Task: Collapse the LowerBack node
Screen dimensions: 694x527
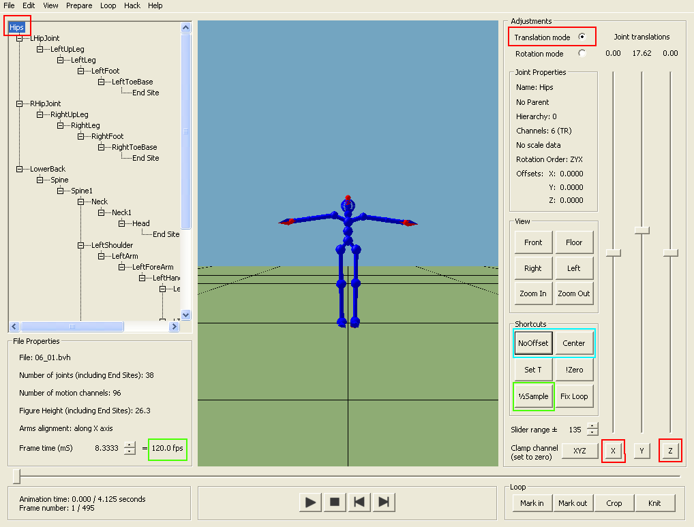Action: (x=20, y=169)
